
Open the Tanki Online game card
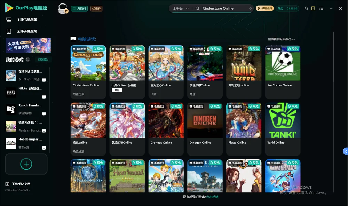click(x=283, y=129)
